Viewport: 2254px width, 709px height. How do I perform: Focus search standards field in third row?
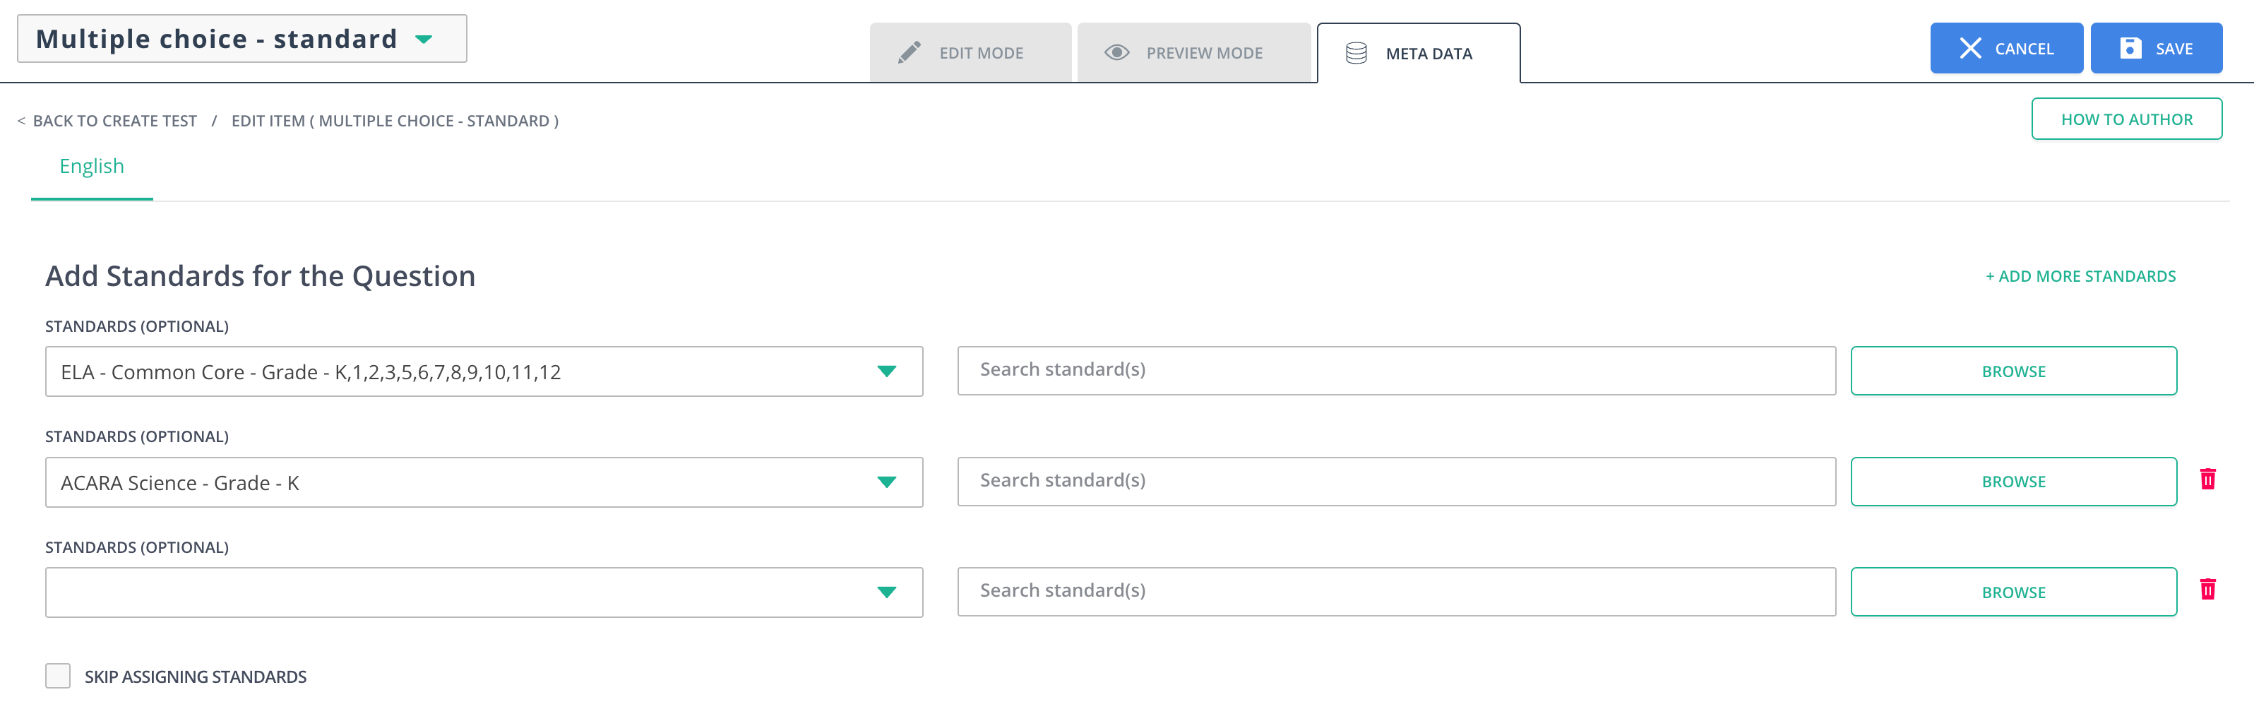[1397, 592]
